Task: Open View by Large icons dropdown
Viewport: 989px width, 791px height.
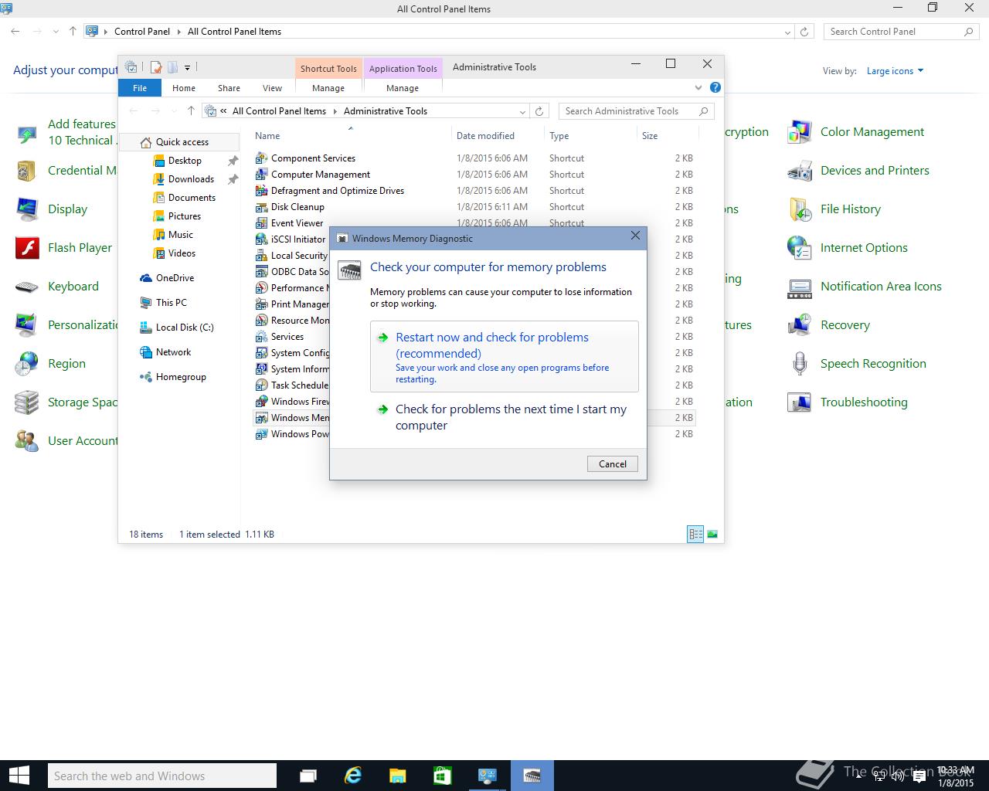Action: [895, 71]
